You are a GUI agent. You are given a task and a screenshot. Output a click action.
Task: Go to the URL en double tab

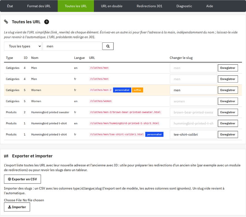[x=112, y=6]
